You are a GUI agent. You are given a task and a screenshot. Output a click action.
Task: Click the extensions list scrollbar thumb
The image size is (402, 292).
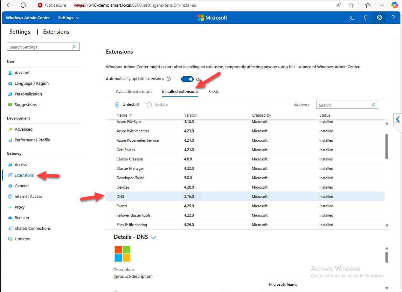tap(387, 146)
